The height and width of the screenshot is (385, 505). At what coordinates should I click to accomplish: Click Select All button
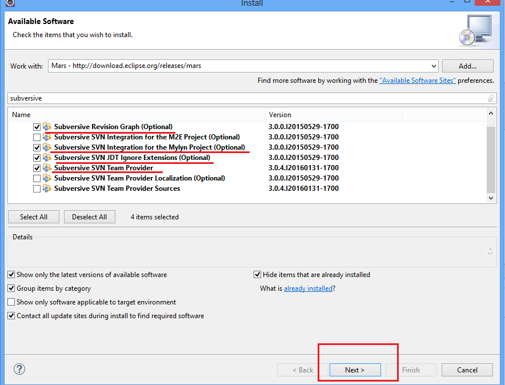(x=34, y=217)
